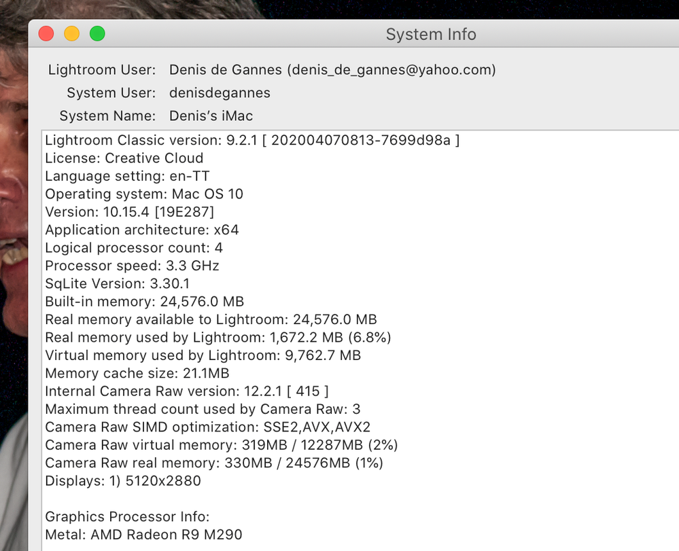Click the Built-in memory: 24,576.0 MB line
679x551 pixels.
point(144,301)
